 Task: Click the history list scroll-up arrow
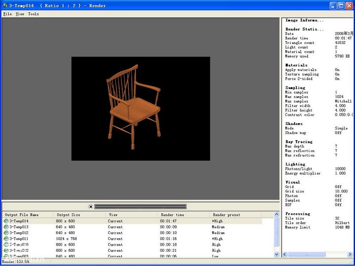tap(276, 214)
